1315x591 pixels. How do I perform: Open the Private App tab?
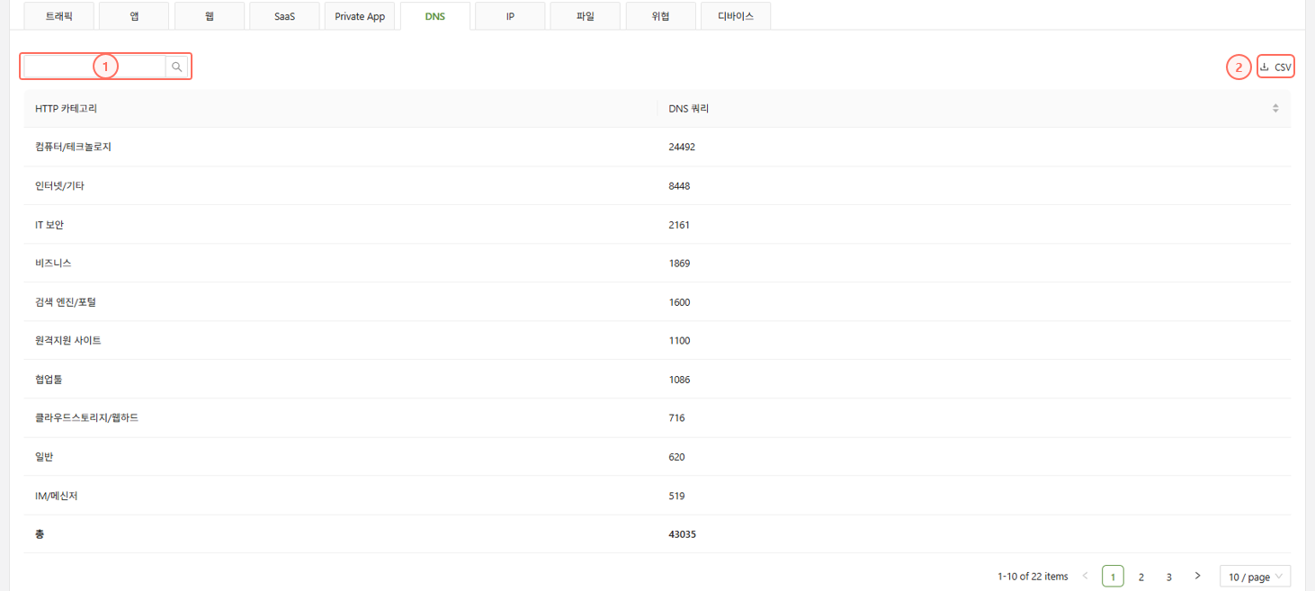pyautogui.click(x=360, y=16)
